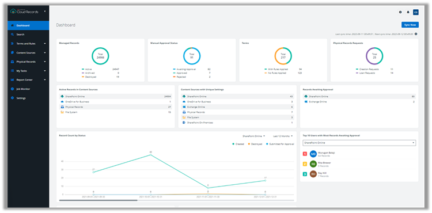The image size is (432, 213).
Task: Open the notifications bell in the header
Action: tap(408, 12)
